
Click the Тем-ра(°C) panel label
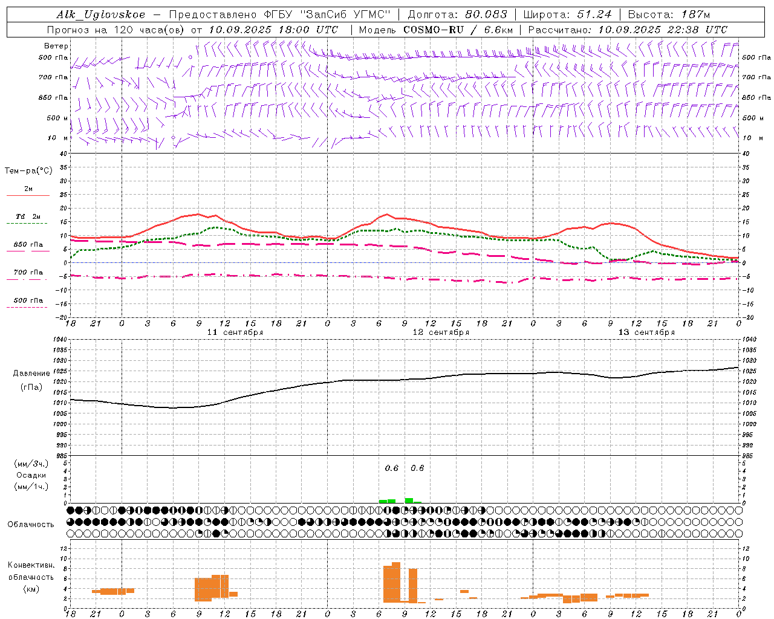click(28, 170)
